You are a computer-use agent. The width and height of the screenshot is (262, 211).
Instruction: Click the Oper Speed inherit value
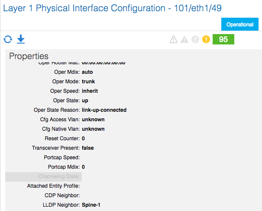click(x=90, y=91)
